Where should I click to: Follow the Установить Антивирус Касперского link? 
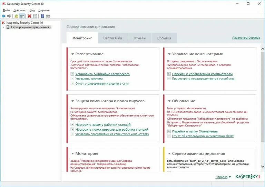click(102, 74)
